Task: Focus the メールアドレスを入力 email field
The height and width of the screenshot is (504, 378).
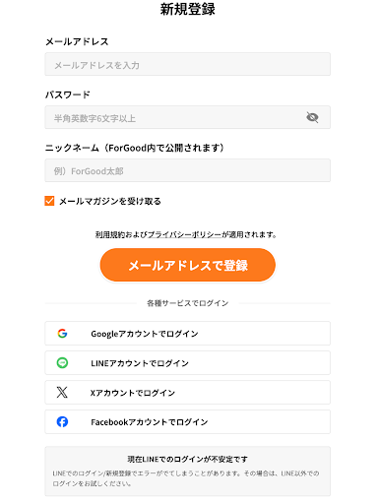Action: tap(187, 64)
